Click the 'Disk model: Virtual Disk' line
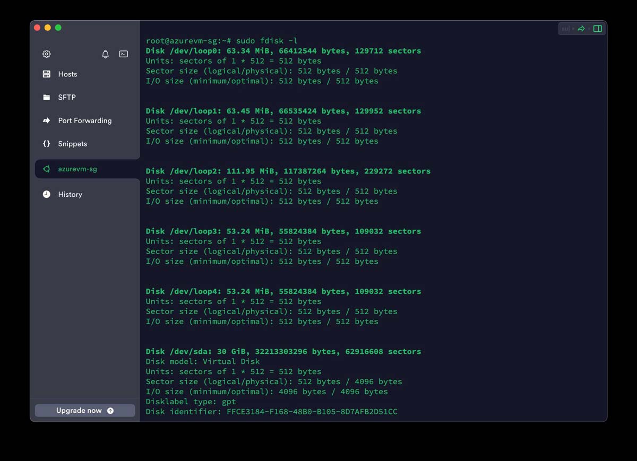The image size is (637, 461). click(x=203, y=361)
